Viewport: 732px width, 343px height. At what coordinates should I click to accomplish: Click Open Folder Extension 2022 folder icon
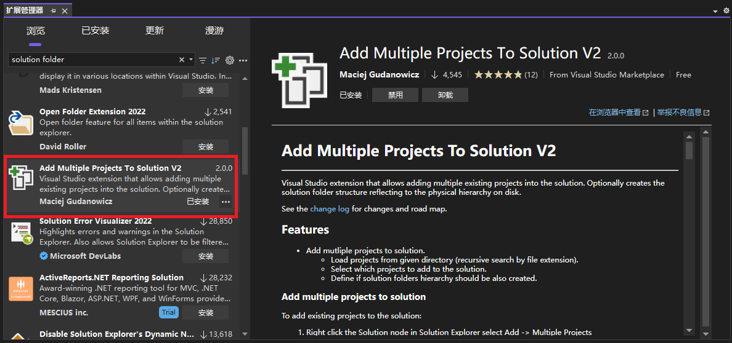[21, 124]
